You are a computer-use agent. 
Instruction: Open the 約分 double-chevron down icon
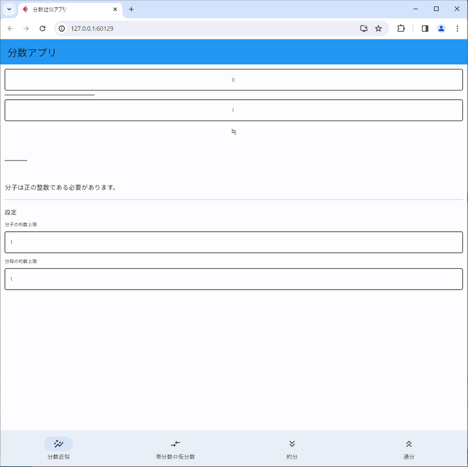click(292, 444)
